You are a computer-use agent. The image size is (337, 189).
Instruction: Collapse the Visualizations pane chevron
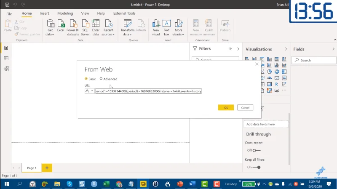(286, 49)
